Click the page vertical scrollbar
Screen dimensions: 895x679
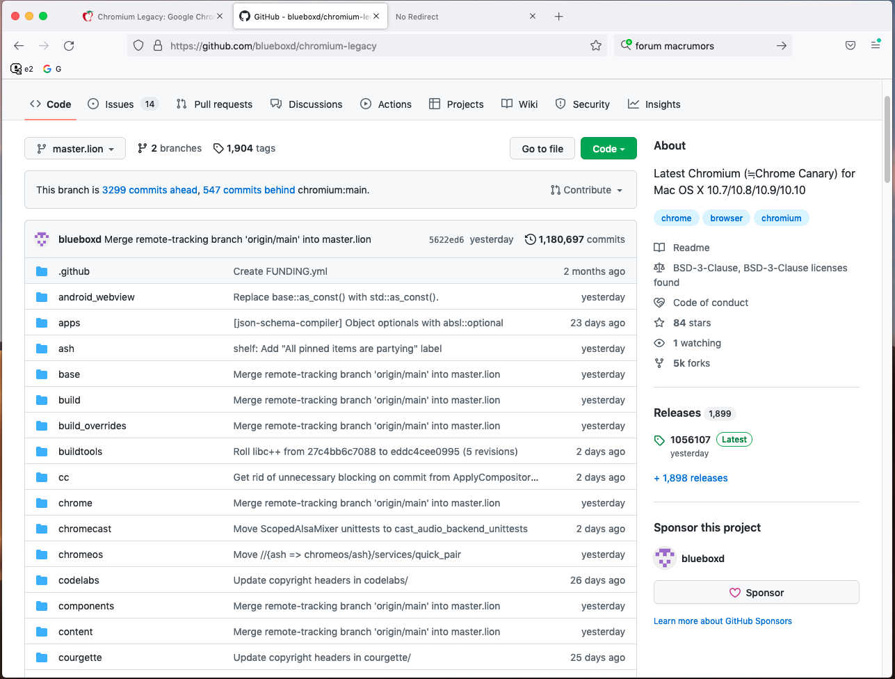click(x=887, y=139)
